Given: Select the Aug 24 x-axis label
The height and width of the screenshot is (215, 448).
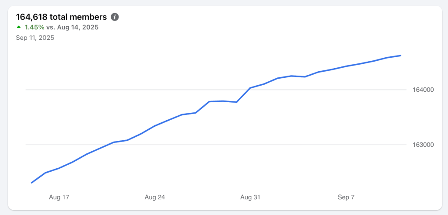Looking at the screenshot, I should coord(155,198).
